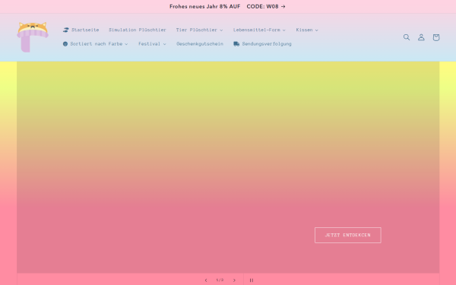Pause the slideshow
Image resolution: width=456 pixels, height=285 pixels.
click(252, 280)
